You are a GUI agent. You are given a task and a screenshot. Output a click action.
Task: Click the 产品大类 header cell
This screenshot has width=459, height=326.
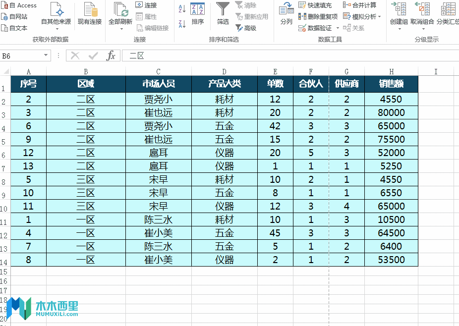pyautogui.click(x=225, y=84)
